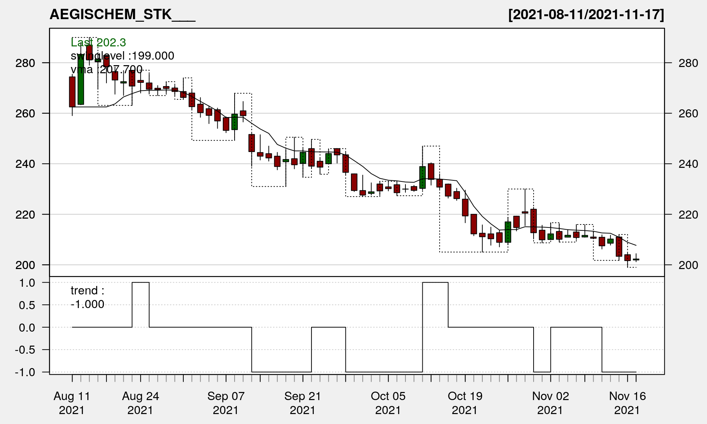
Task: Click the Nov 02 2021 axis label
Action: click(x=550, y=403)
